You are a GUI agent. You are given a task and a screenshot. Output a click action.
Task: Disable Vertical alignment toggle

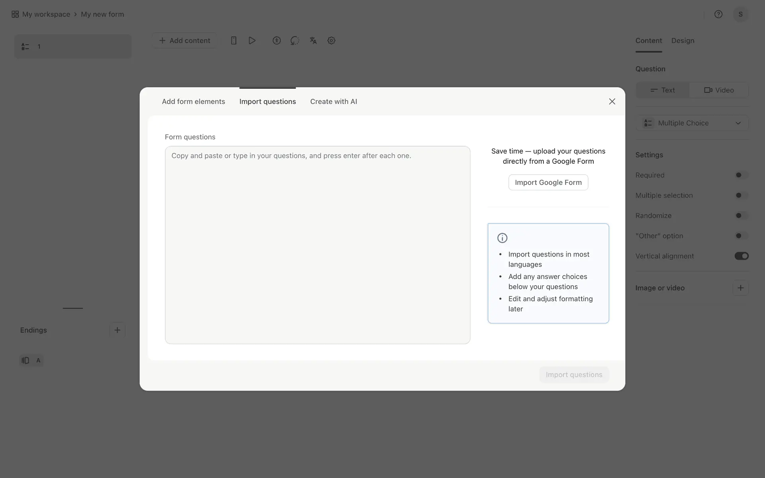pos(741,256)
